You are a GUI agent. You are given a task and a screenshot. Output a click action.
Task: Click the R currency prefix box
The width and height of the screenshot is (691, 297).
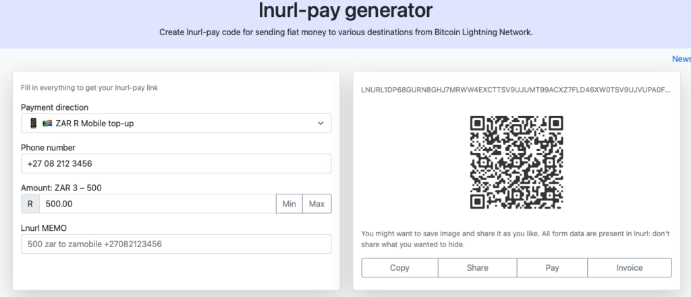click(30, 204)
